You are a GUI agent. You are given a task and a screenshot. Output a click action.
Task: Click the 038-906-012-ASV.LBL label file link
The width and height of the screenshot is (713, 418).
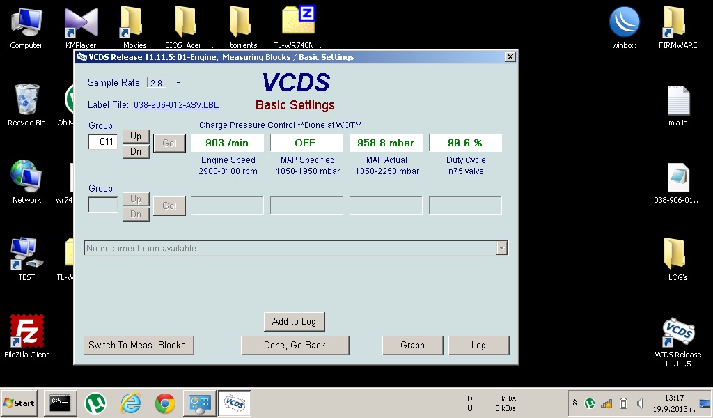click(x=175, y=105)
